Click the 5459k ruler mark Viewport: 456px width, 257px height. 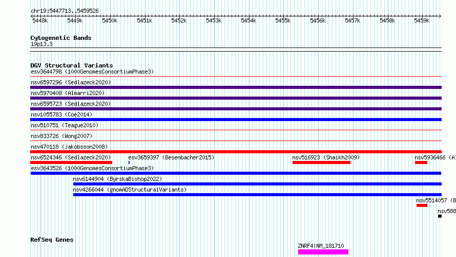click(422, 20)
